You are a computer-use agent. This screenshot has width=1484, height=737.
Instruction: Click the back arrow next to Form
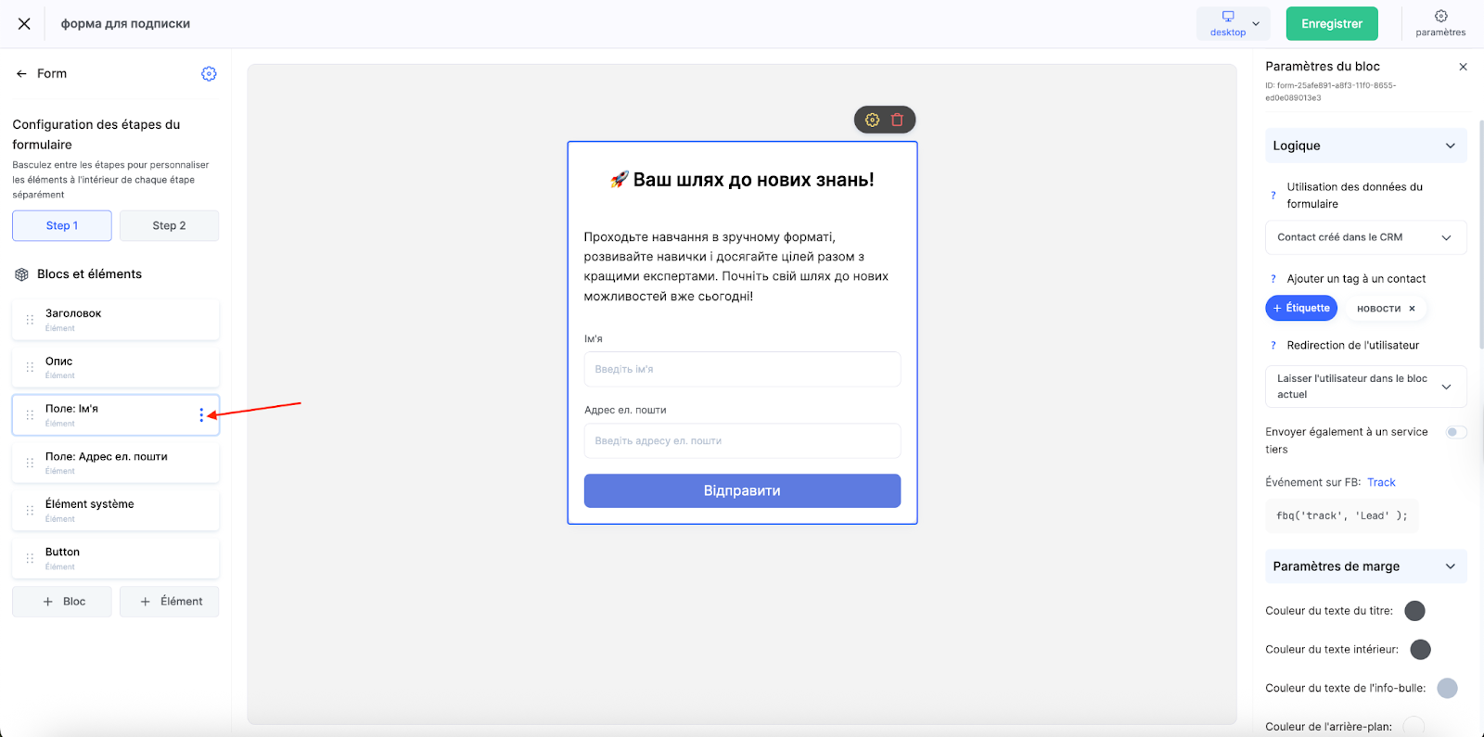[21, 73]
